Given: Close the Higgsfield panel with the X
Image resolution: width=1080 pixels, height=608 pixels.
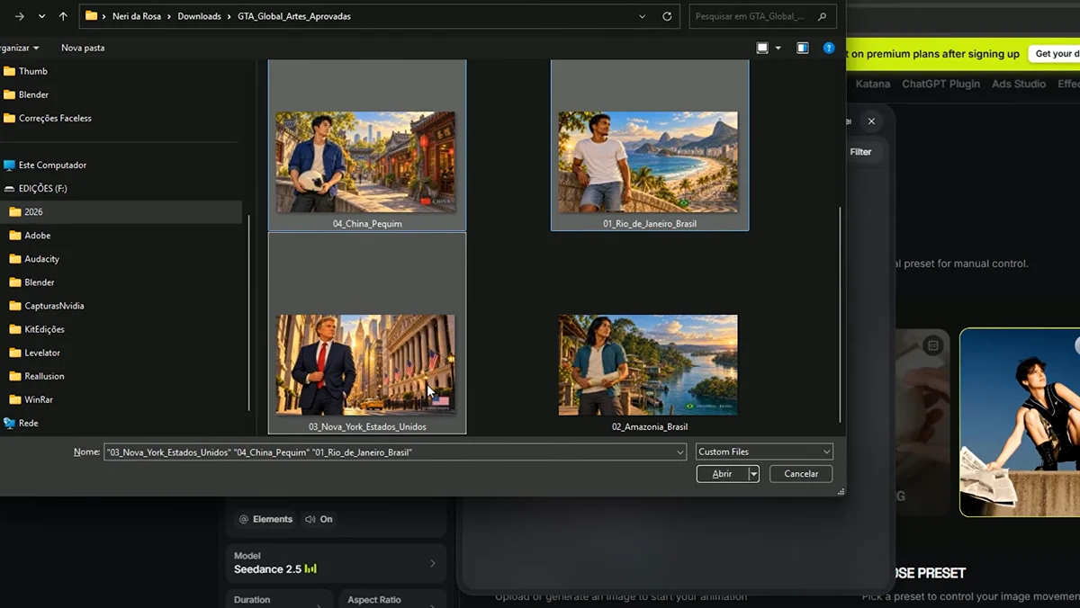Looking at the screenshot, I should pyautogui.click(x=871, y=121).
